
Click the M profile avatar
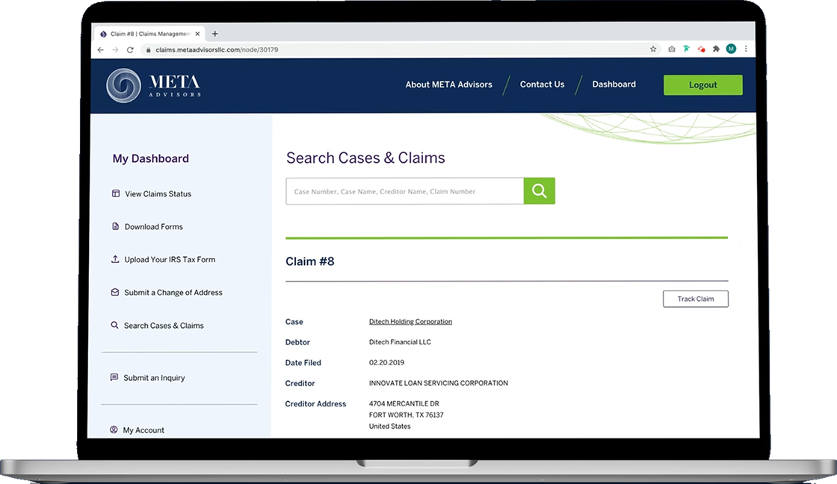[732, 49]
